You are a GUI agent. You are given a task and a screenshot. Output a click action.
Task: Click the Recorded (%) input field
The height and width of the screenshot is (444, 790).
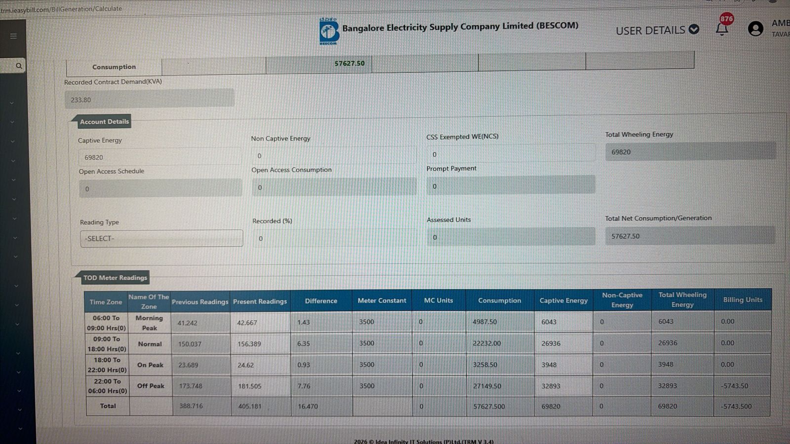335,238
